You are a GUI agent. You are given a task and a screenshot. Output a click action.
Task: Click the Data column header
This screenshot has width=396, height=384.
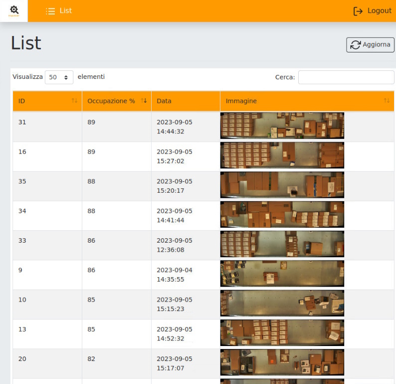tap(186, 101)
